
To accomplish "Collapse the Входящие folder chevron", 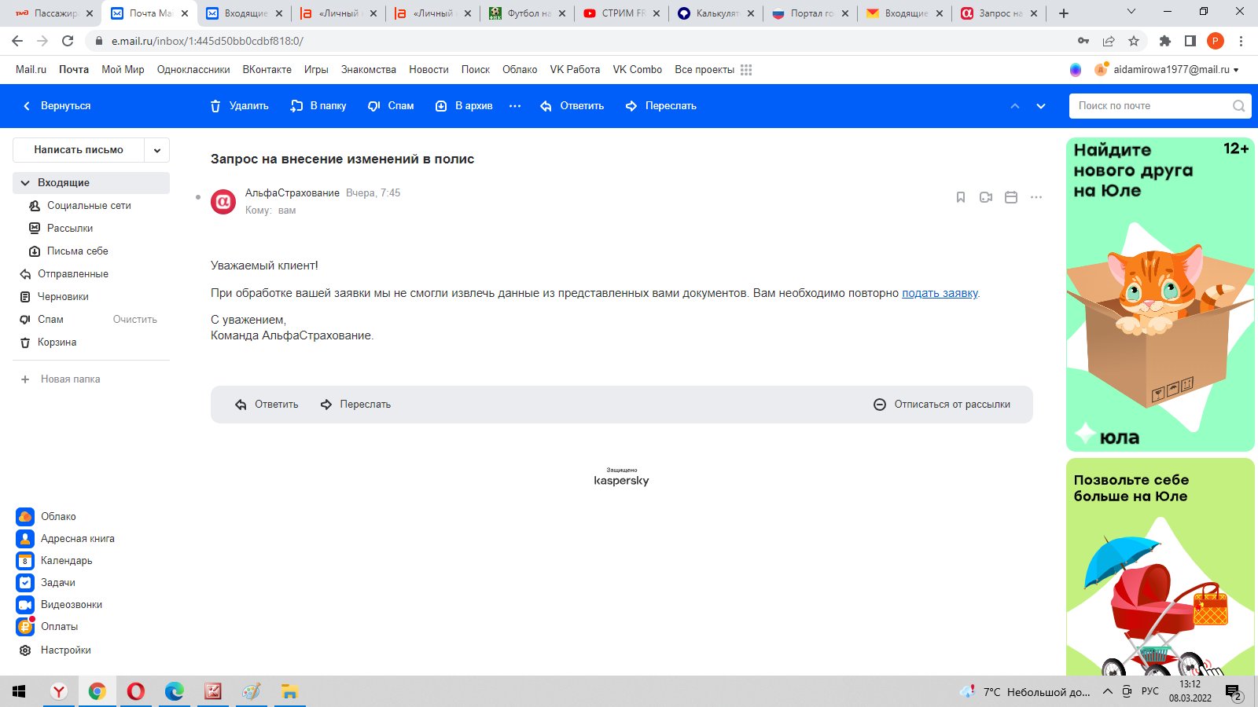I will (x=25, y=183).
